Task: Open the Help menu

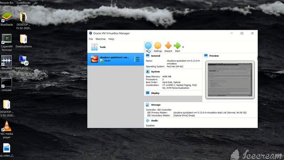Action: (x=111, y=39)
